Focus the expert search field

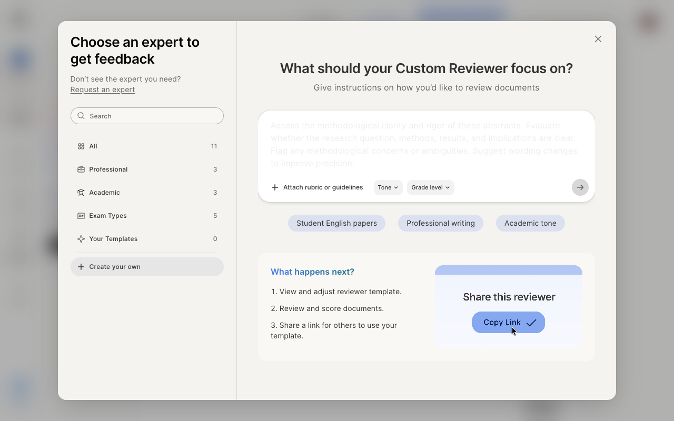(147, 116)
